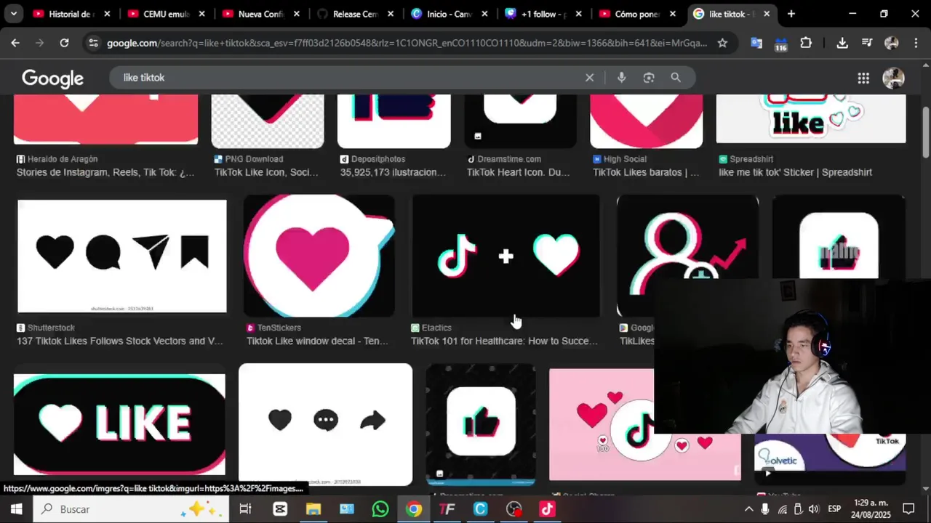Open WhatsApp from the taskbar

click(x=380, y=509)
